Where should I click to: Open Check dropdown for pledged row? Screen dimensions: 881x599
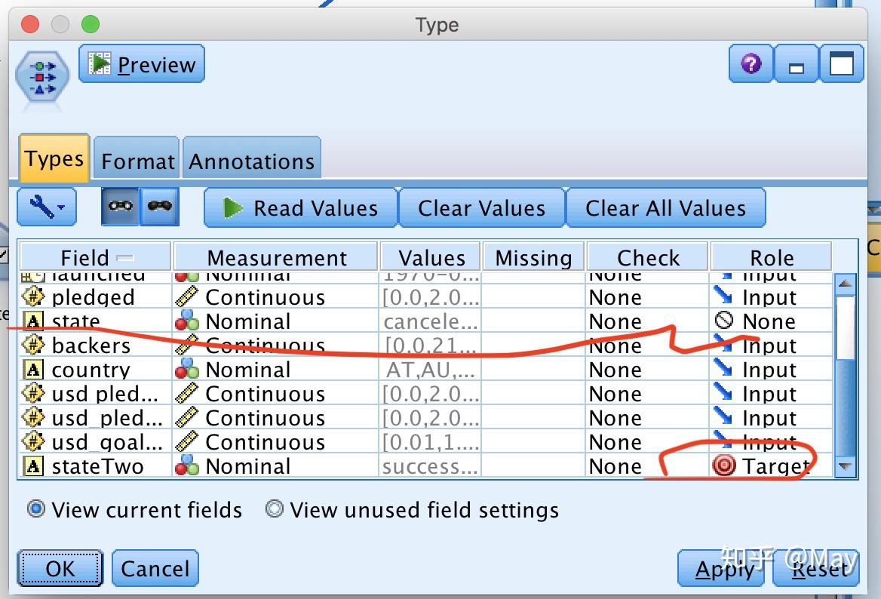point(647,296)
